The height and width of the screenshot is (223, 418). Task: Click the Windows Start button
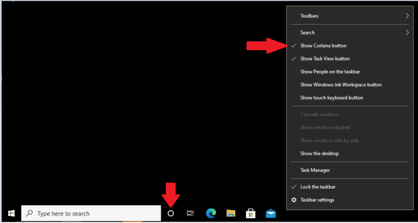coord(11,213)
